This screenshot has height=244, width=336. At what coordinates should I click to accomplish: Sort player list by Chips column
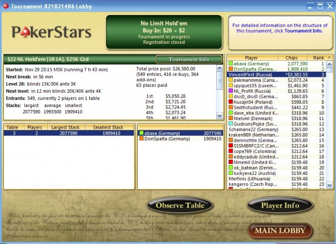[293, 58]
